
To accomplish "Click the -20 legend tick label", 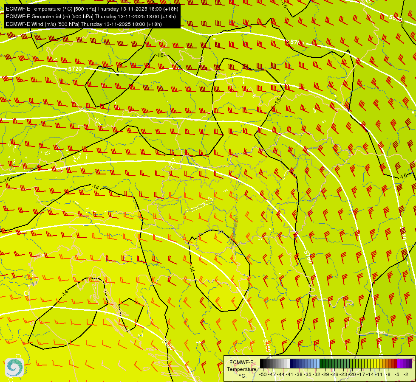I will point(352,374).
